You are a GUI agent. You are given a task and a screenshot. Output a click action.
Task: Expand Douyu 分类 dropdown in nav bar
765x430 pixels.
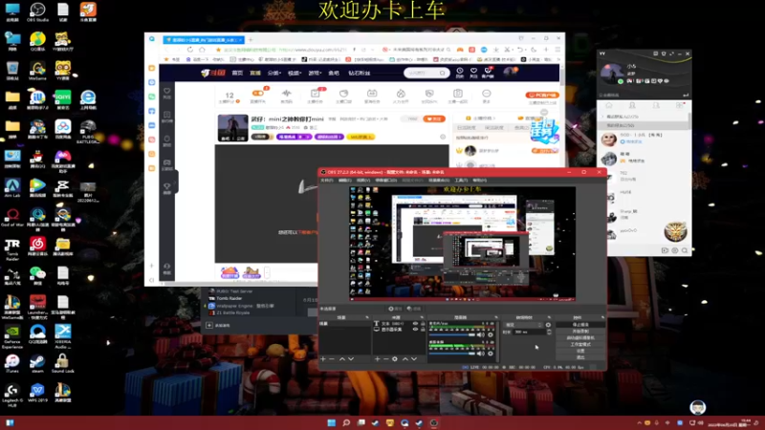[x=273, y=74]
